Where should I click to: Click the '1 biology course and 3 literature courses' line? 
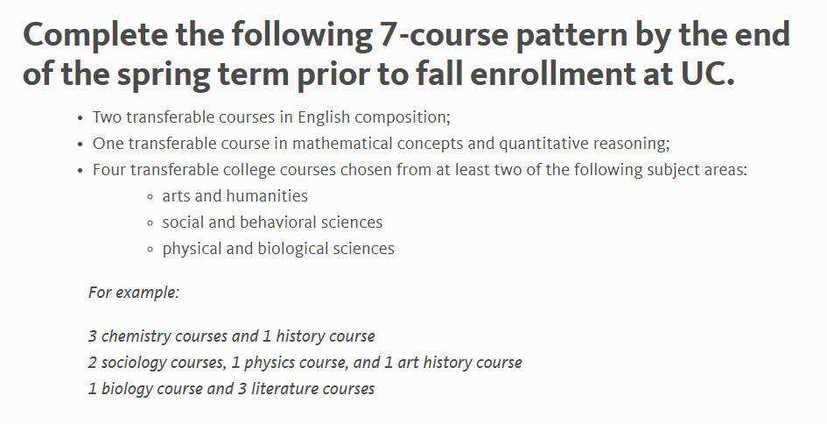[231, 389]
